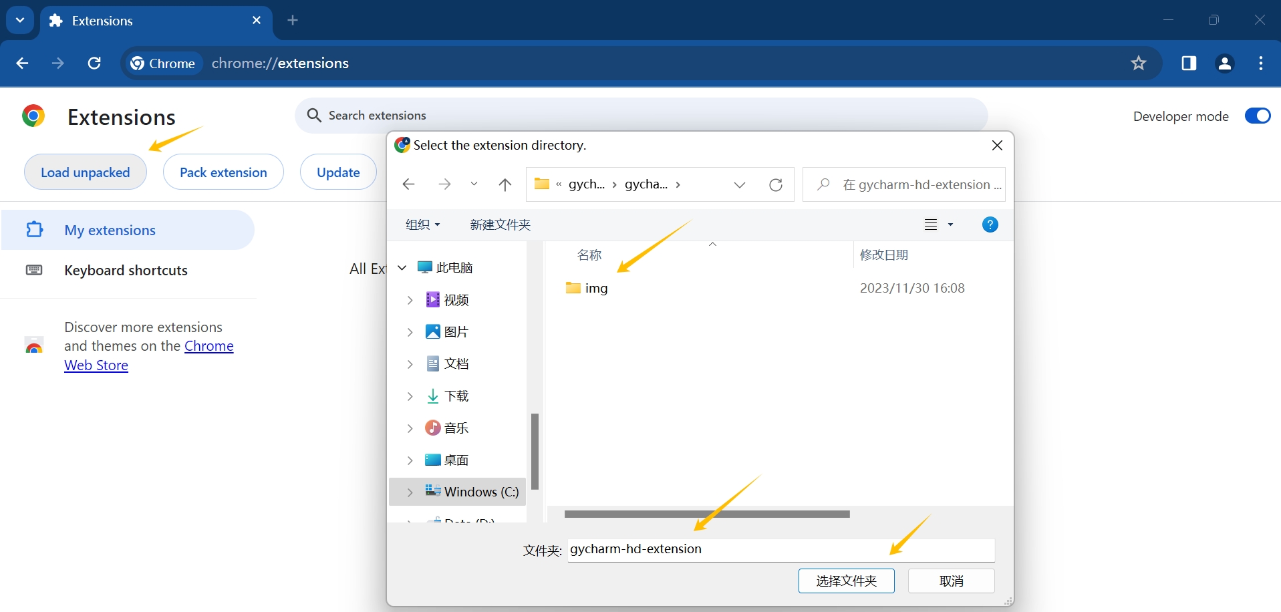Click the Load unpacked button
Image resolution: width=1281 pixels, height=612 pixels.
tap(86, 172)
